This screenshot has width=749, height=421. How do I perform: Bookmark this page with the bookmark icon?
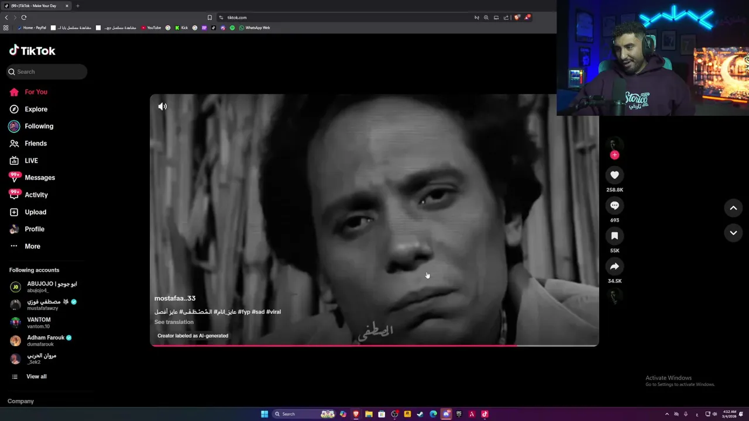point(209,18)
